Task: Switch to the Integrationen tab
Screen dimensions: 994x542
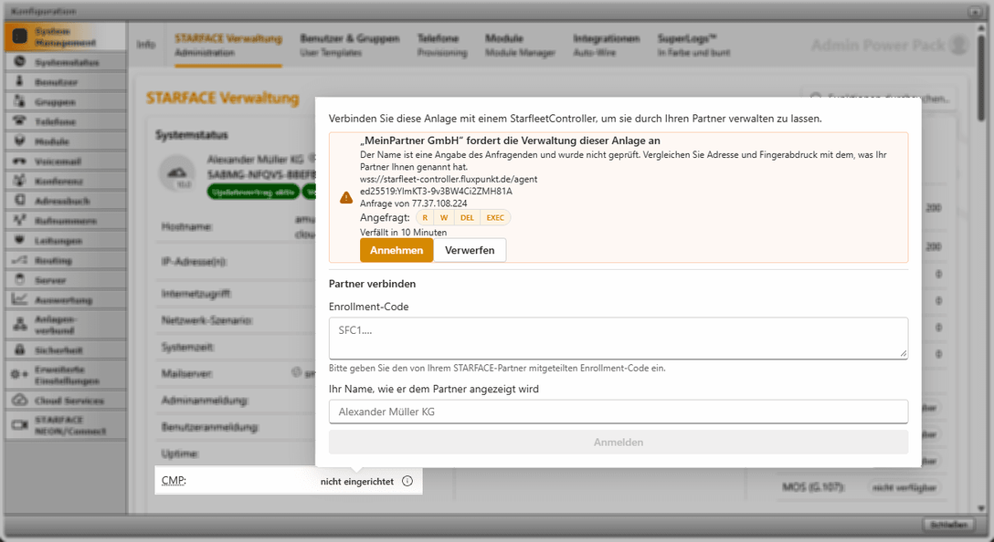Action: coord(607,45)
